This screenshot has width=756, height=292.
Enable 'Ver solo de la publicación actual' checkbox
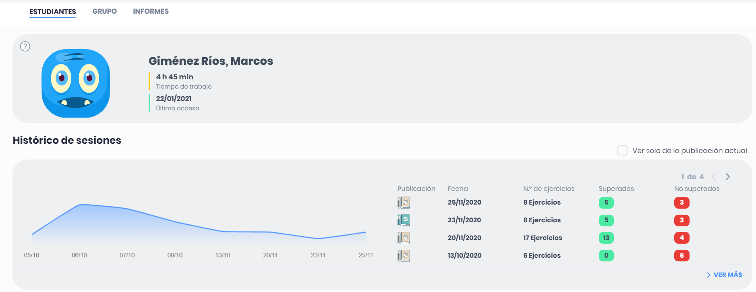point(622,151)
